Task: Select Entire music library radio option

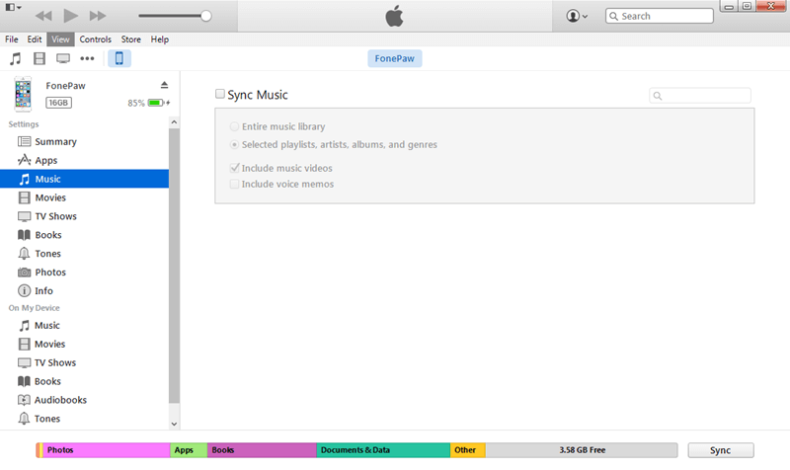Action: click(234, 126)
